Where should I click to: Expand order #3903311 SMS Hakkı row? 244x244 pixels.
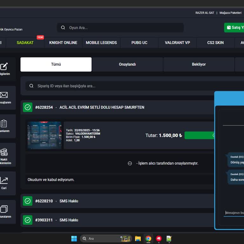tap(69, 220)
